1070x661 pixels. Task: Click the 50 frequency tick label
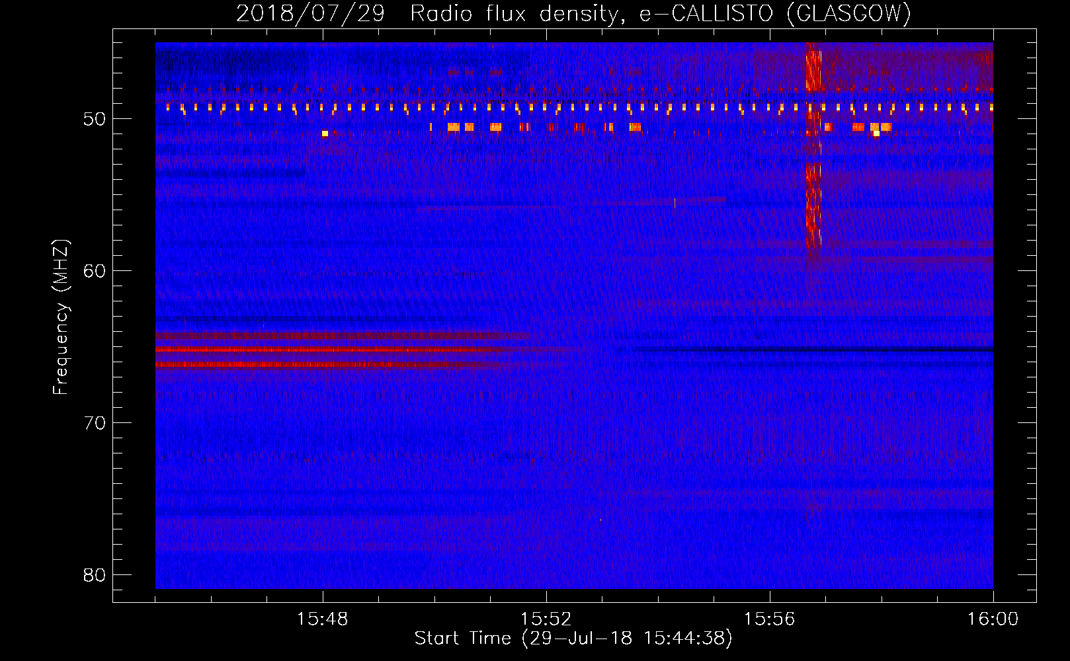pyautogui.click(x=95, y=119)
